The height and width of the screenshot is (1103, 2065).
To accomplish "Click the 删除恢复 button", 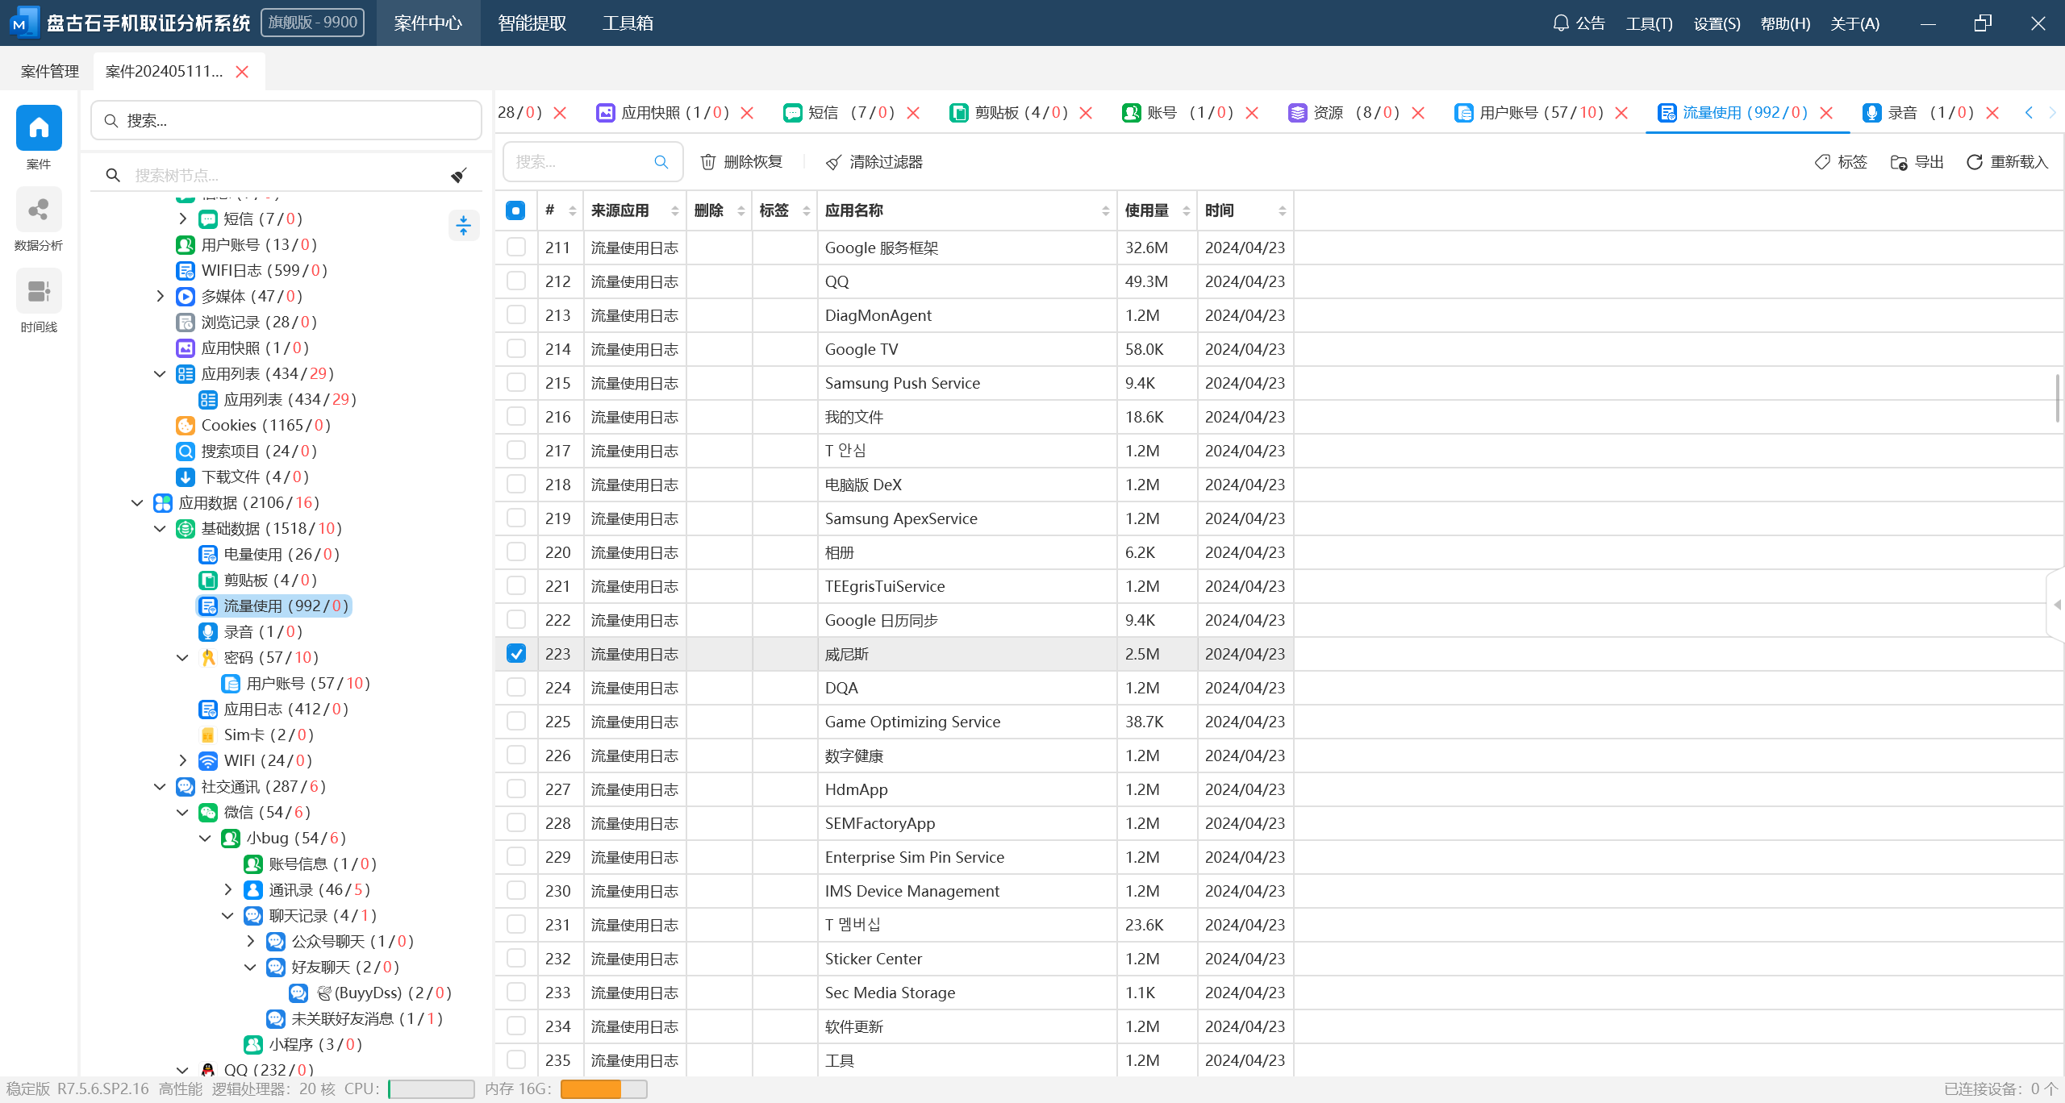I will point(741,162).
